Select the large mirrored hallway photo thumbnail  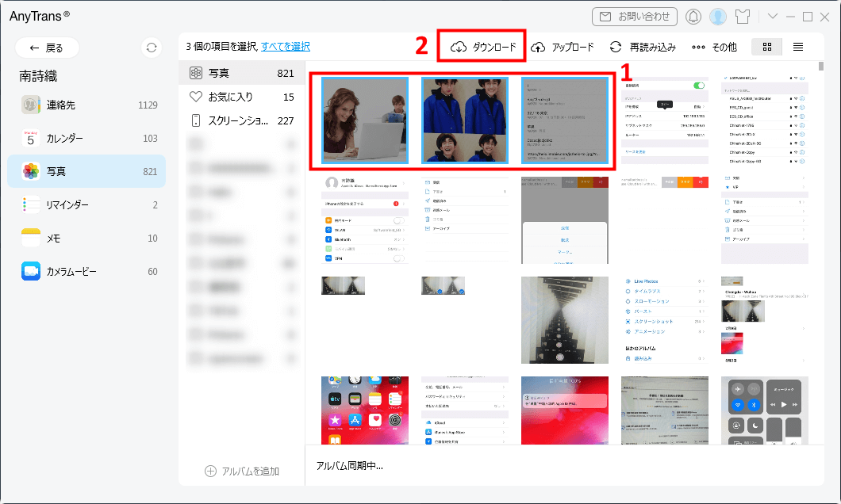pos(565,319)
